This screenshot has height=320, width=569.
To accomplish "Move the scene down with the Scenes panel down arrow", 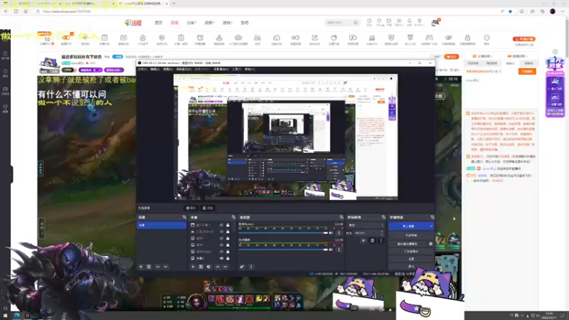I will (166, 267).
